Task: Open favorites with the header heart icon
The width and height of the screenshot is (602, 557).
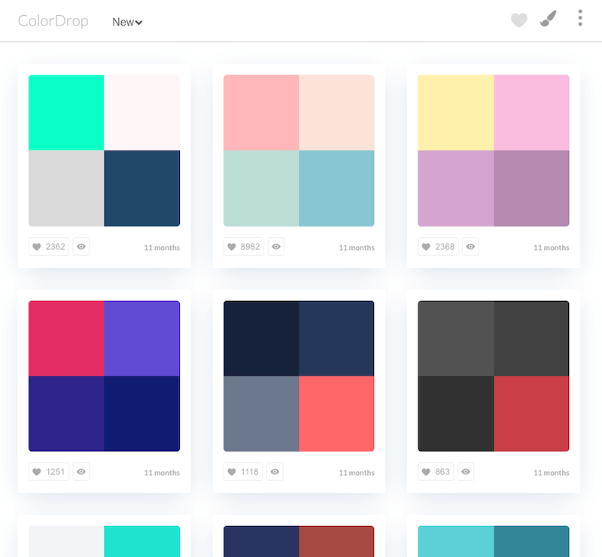Action: coord(518,20)
